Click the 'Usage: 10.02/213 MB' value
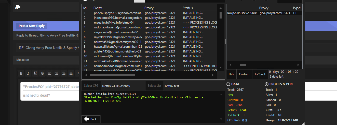This screenshot has height=125, width=337. pos(282,120)
